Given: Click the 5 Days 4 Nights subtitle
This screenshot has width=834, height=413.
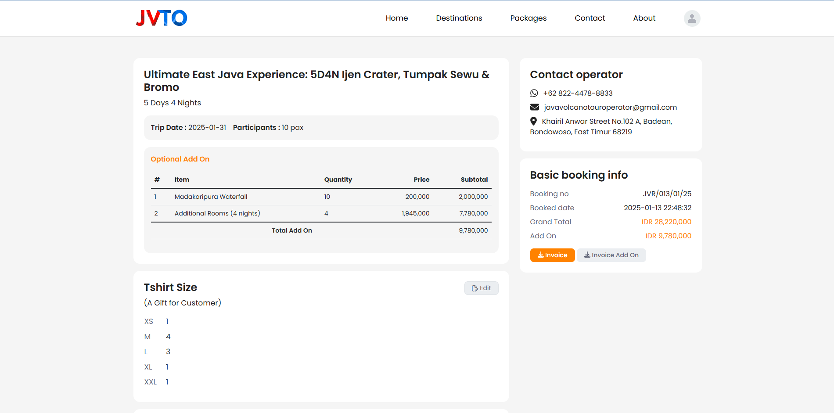Looking at the screenshot, I should [x=173, y=103].
